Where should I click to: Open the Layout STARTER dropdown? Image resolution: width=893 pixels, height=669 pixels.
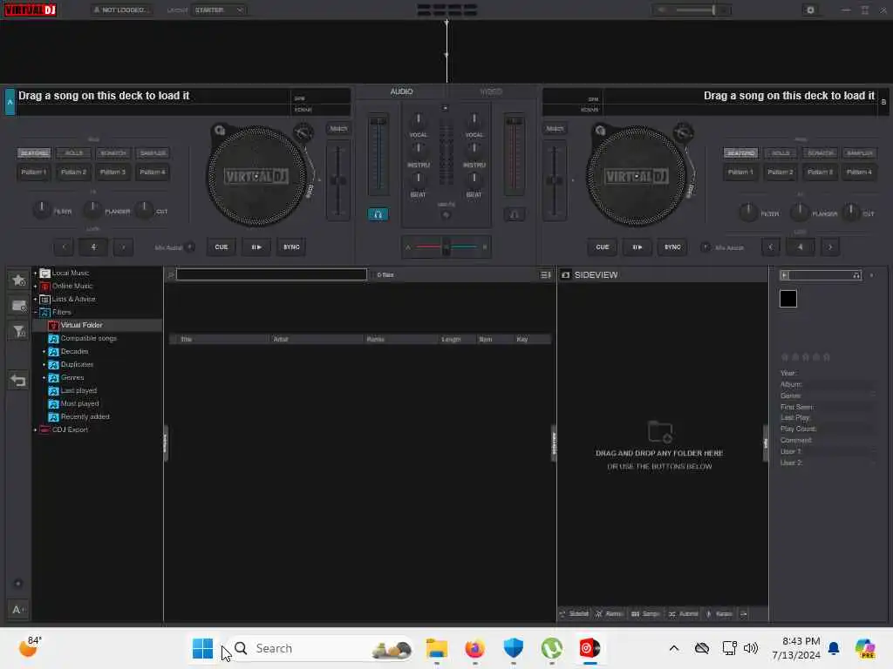tap(219, 10)
